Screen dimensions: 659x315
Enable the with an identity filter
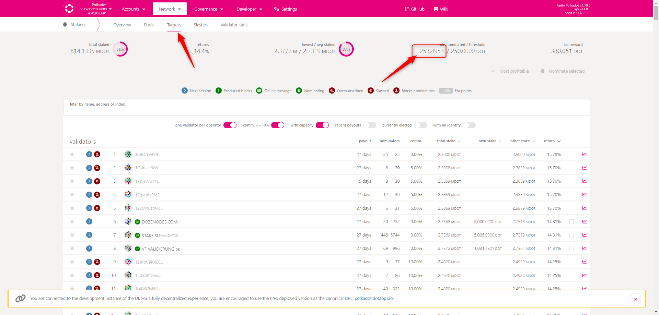[x=469, y=125]
